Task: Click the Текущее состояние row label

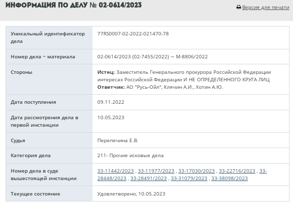Action: tap(35, 194)
